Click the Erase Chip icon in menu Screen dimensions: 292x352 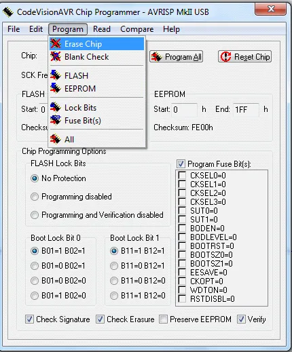coord(56,43)
